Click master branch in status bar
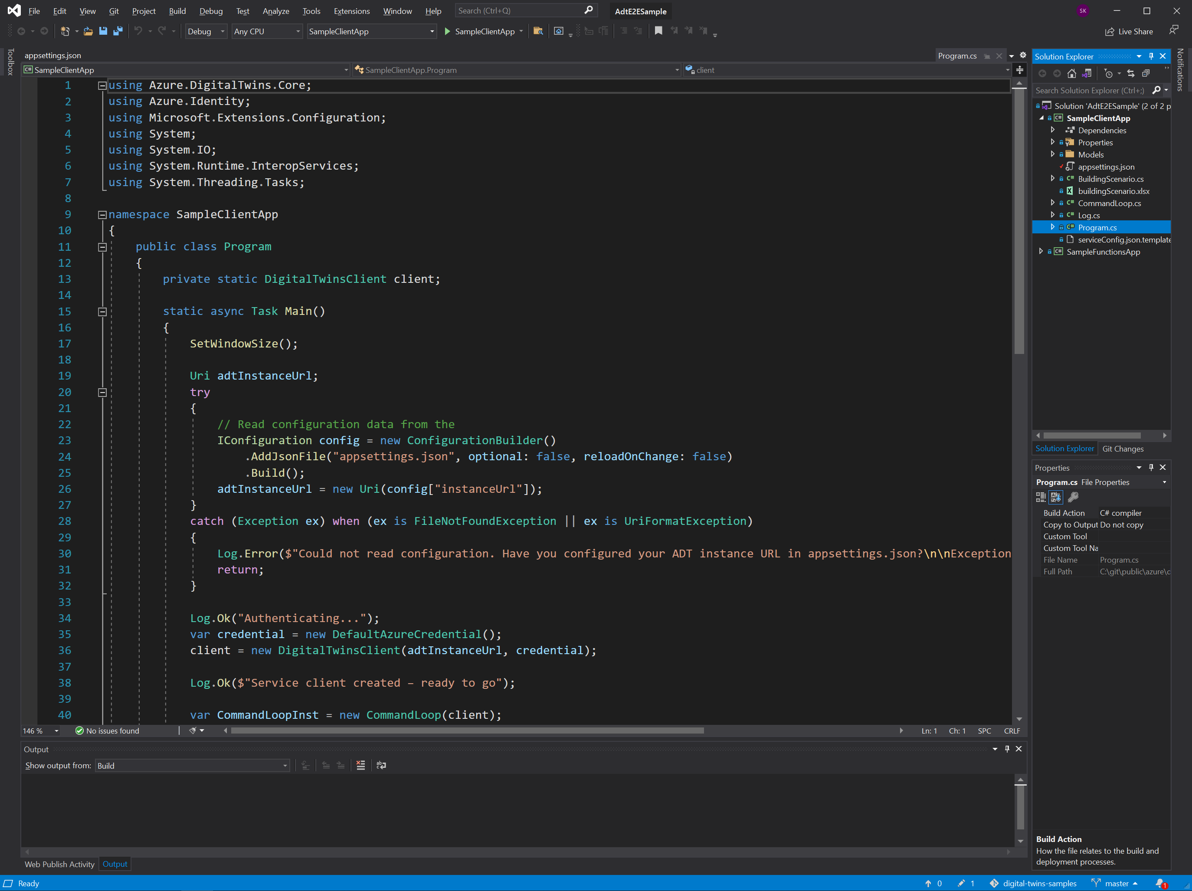The image size is (1192, 891). 1116,884
